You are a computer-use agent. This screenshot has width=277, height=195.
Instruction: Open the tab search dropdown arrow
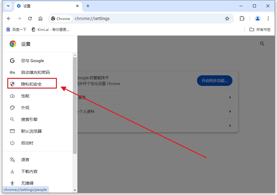click(8, 6)
